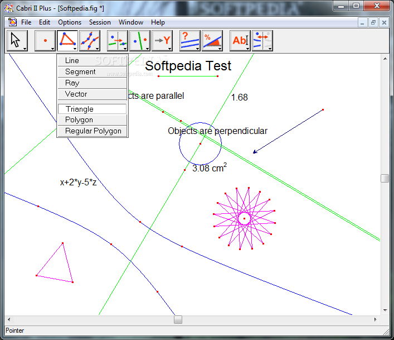Select the 'Softpedia Test' title text
The height and width of the screenshot is (340, 394).
pyautogui.click(x=188, y=66)
